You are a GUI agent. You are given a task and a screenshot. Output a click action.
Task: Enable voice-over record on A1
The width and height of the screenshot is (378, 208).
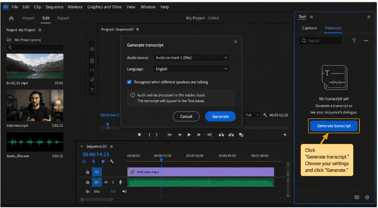point(121,182)
